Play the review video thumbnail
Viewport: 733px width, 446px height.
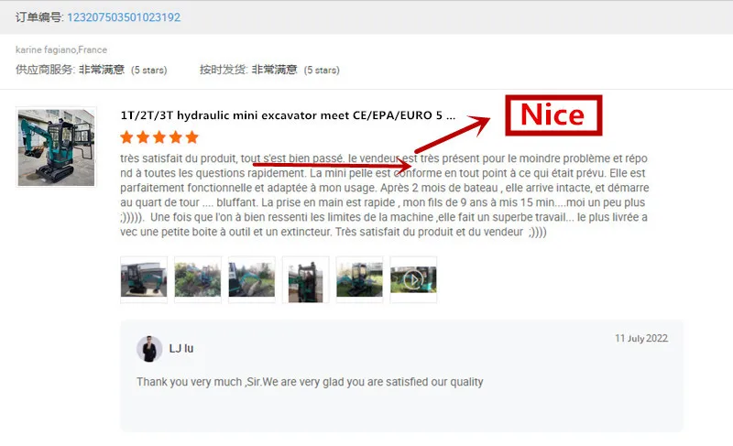click(x=413, y=279)
